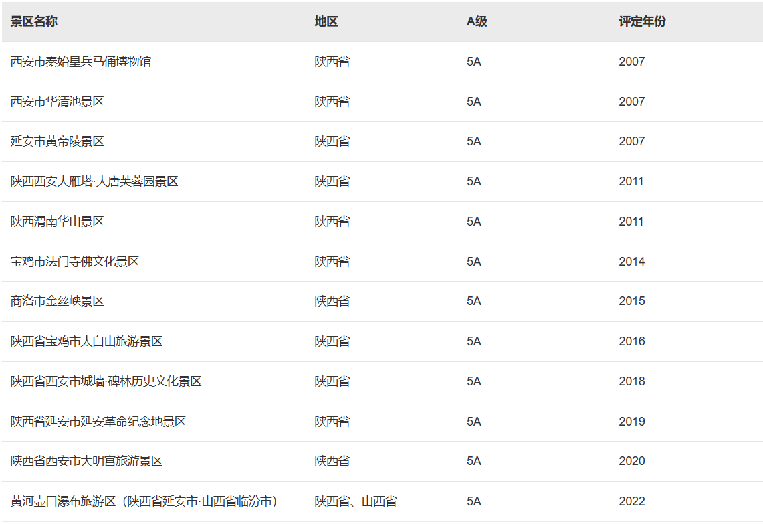
Task: Select 陕西省宝鸡市太白山旅游景区 cell
Action: point(87,341)
